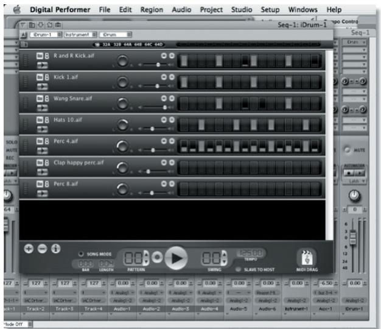Open the Kick 1.aif folder icon

tap(40, 77)
